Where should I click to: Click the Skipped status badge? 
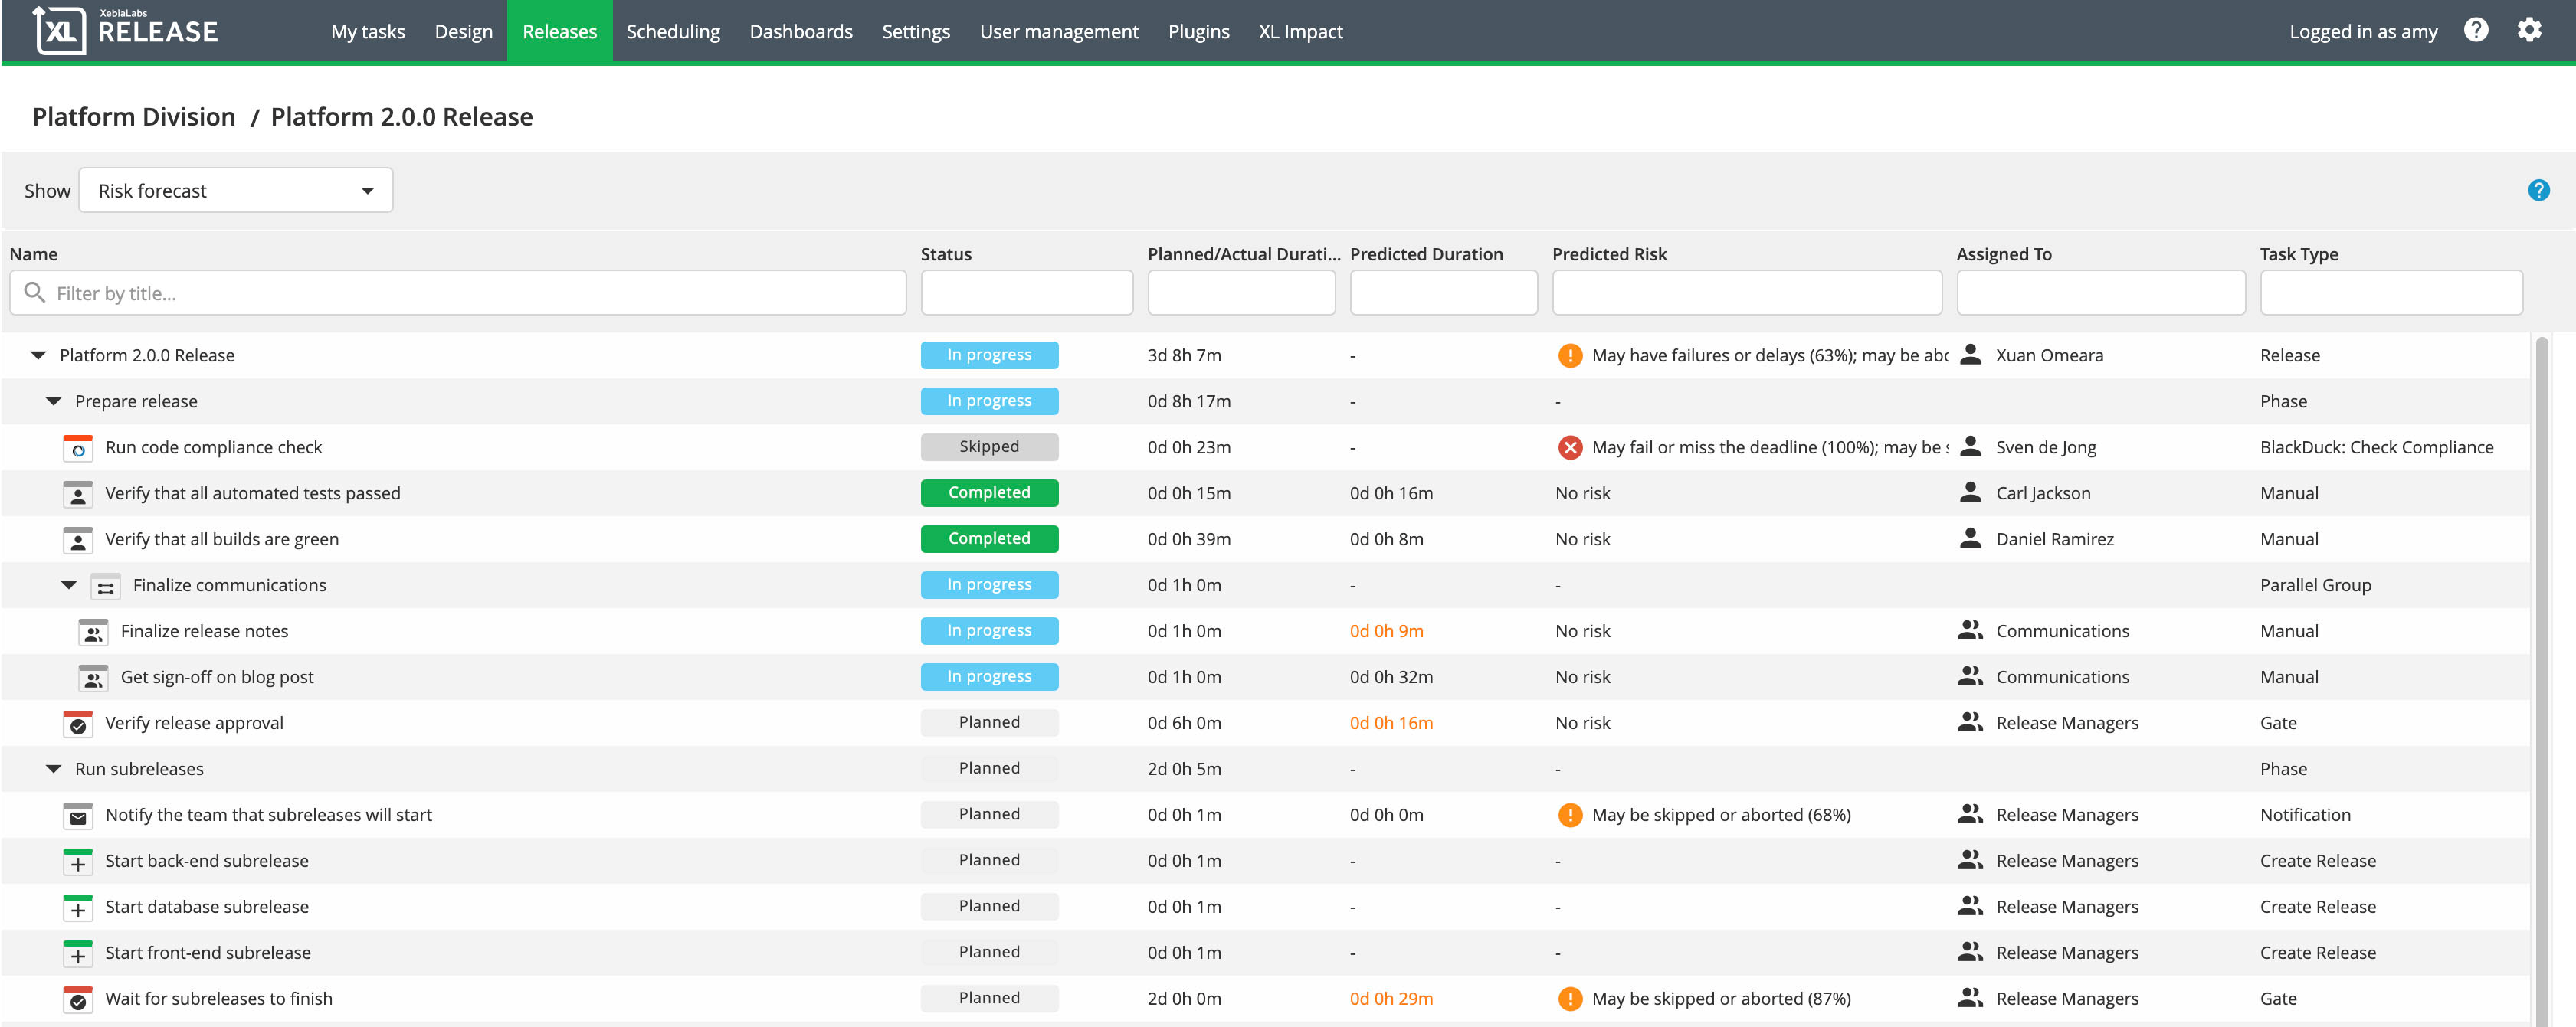tap(989, 447)
